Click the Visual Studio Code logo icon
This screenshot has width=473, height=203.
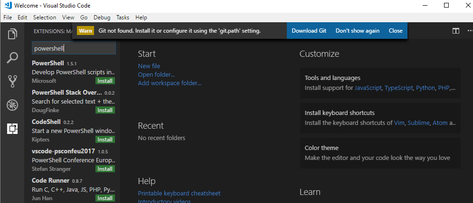8,5
